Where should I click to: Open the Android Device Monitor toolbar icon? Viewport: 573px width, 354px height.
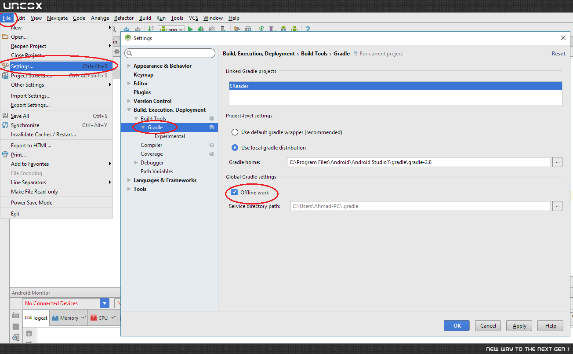(294, 29)
